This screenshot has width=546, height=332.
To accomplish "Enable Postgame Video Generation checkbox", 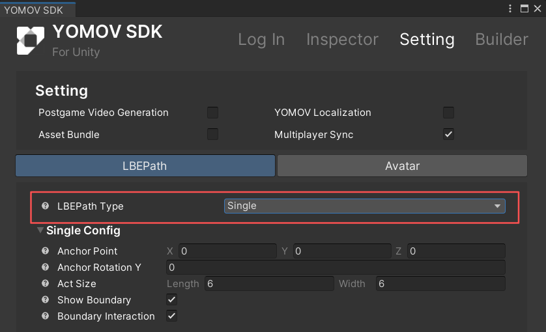I will (x=213, y=113).
